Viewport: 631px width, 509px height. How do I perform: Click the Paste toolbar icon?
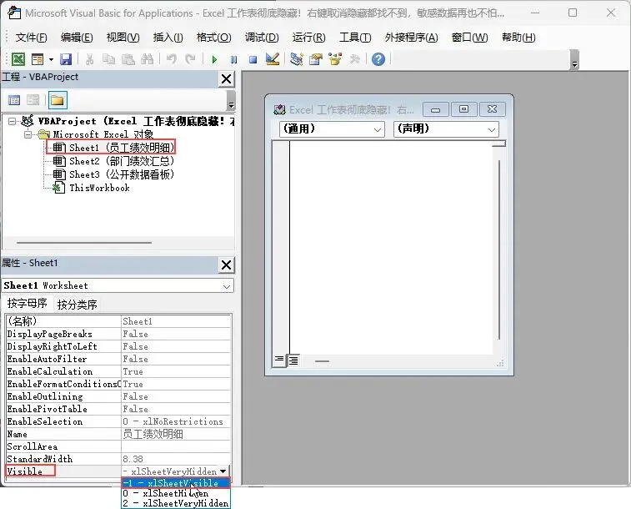tap(128, 59)
